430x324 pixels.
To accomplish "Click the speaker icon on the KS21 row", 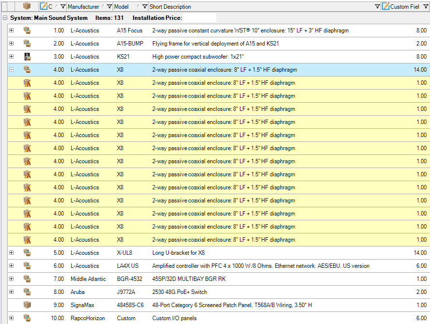I will coord(27,57).
